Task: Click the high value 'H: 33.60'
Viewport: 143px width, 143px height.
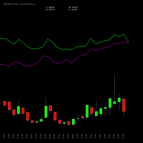Action: click(x=73, y=7)
